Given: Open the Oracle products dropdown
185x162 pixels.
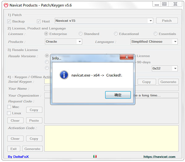Looking at the screenshot, I should click(64, 42).
